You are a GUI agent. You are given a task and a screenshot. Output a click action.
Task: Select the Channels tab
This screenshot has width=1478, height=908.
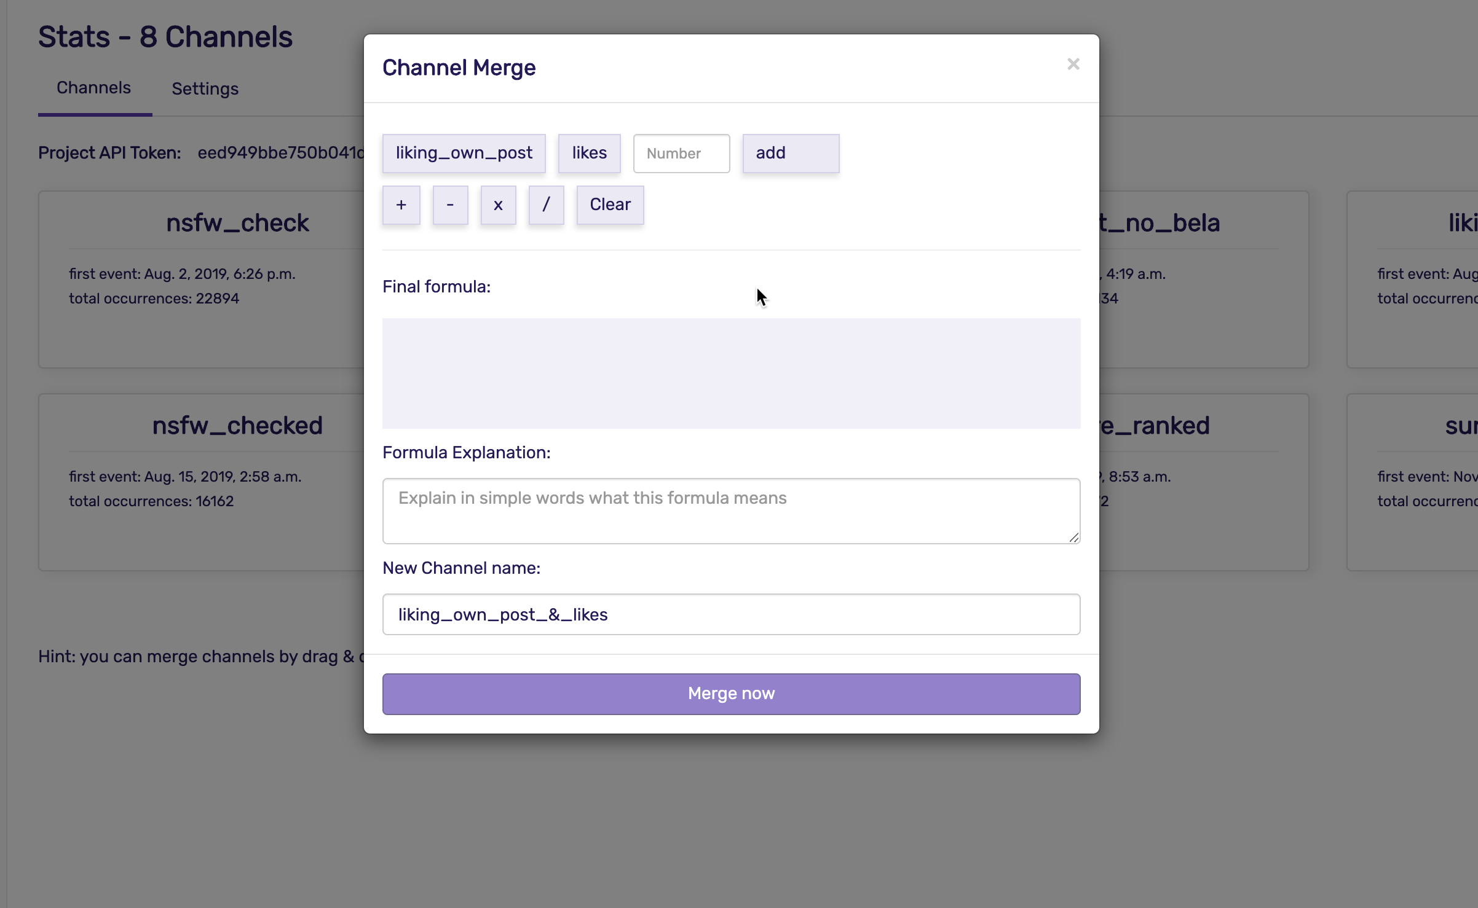[x=94, y=88]
